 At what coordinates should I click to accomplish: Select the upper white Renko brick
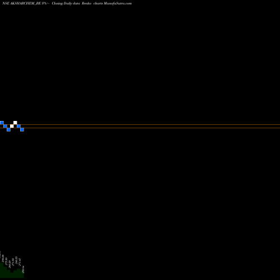tap(15, 123)
